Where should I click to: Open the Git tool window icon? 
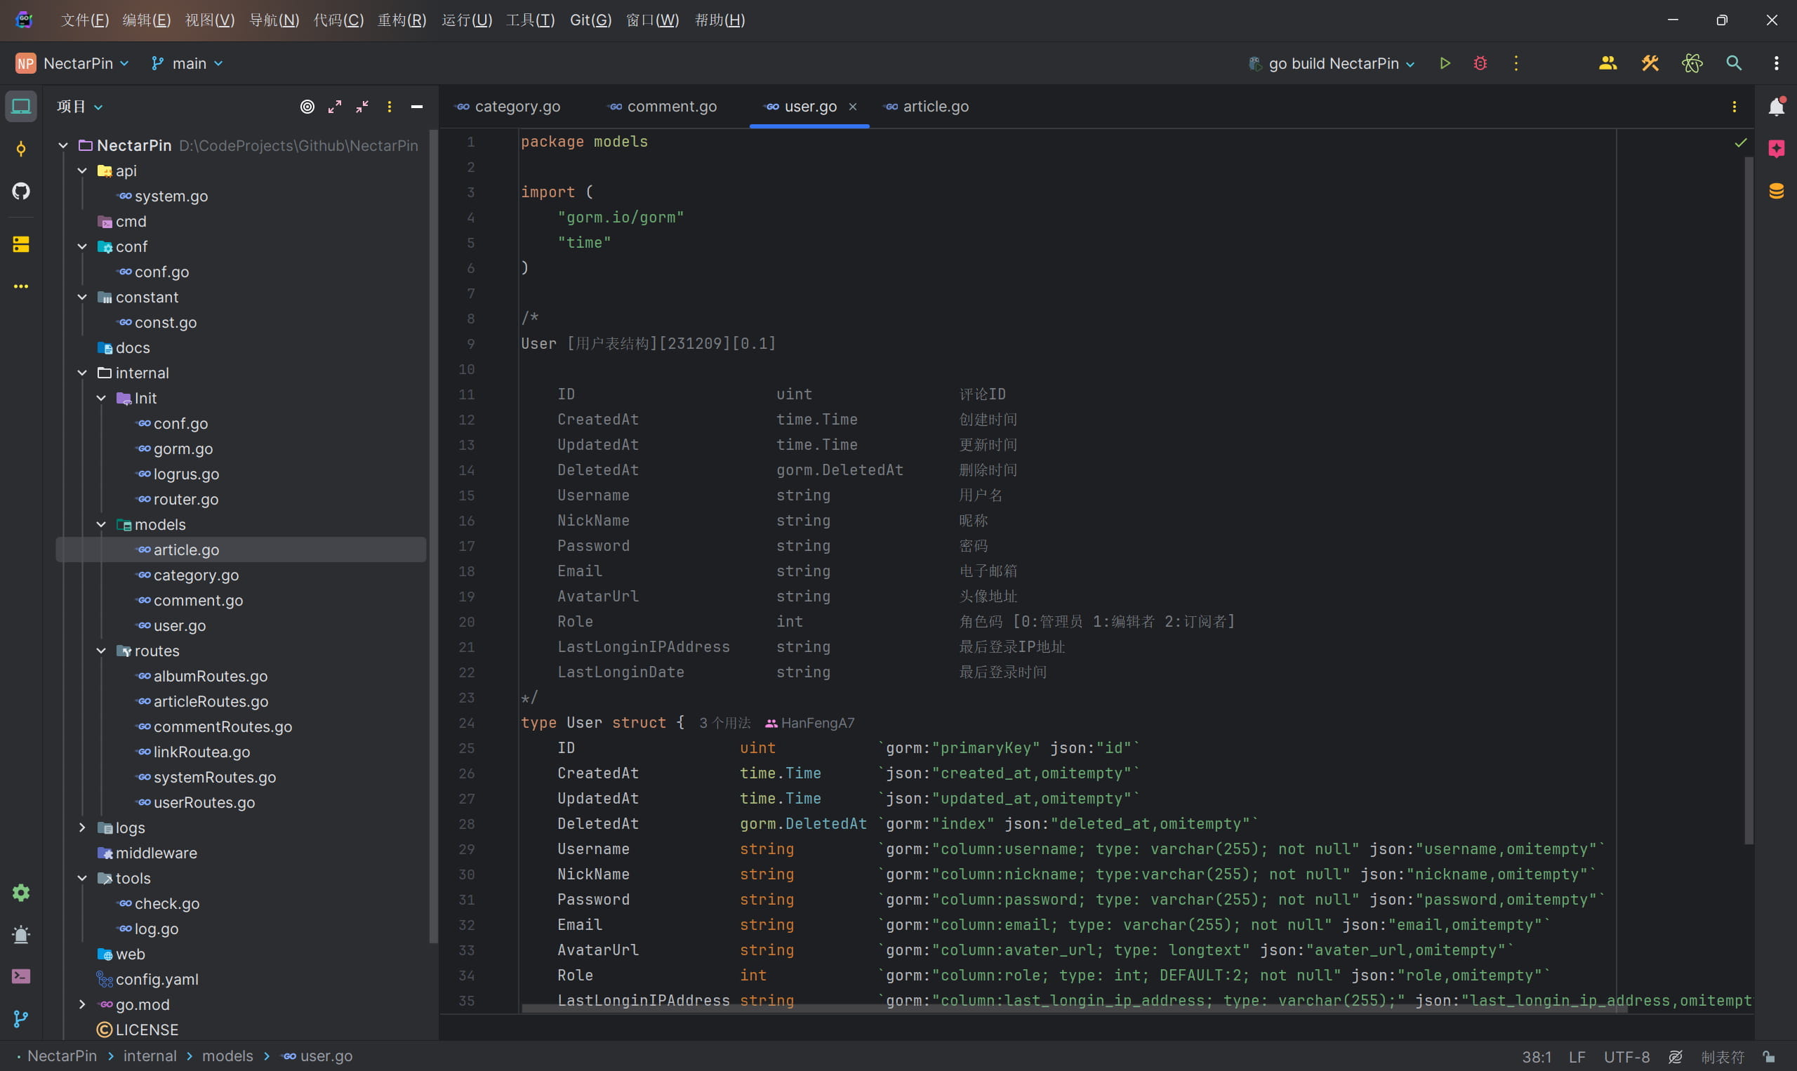coord(21,1019)
